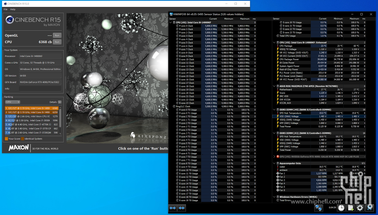Image resolution: width=378 pixels, height=215 pixels.
Task: Run the OpenGL benchmark
Action: coord(57,35)
